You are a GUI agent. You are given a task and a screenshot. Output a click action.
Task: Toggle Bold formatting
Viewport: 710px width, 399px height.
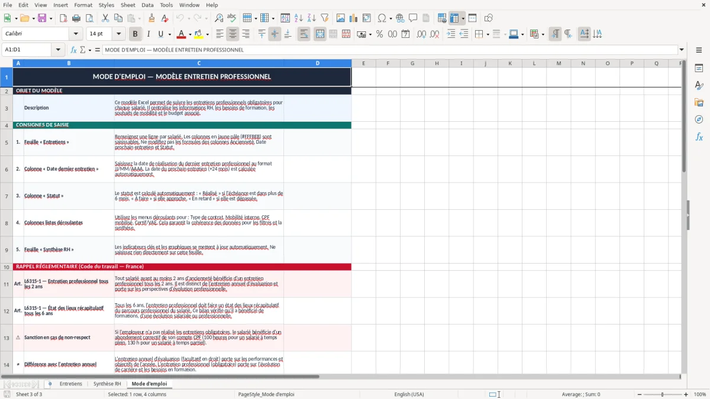135,34
